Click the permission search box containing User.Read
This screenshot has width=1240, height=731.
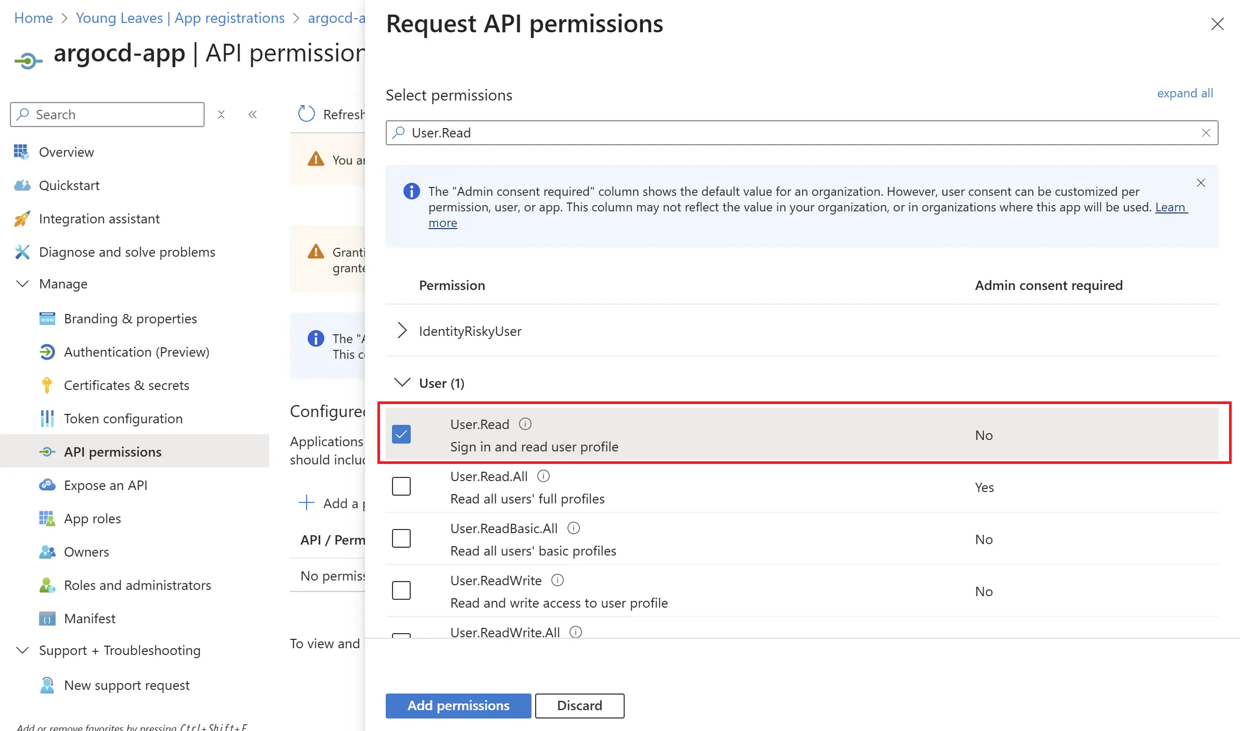click(x=802, y=133)
